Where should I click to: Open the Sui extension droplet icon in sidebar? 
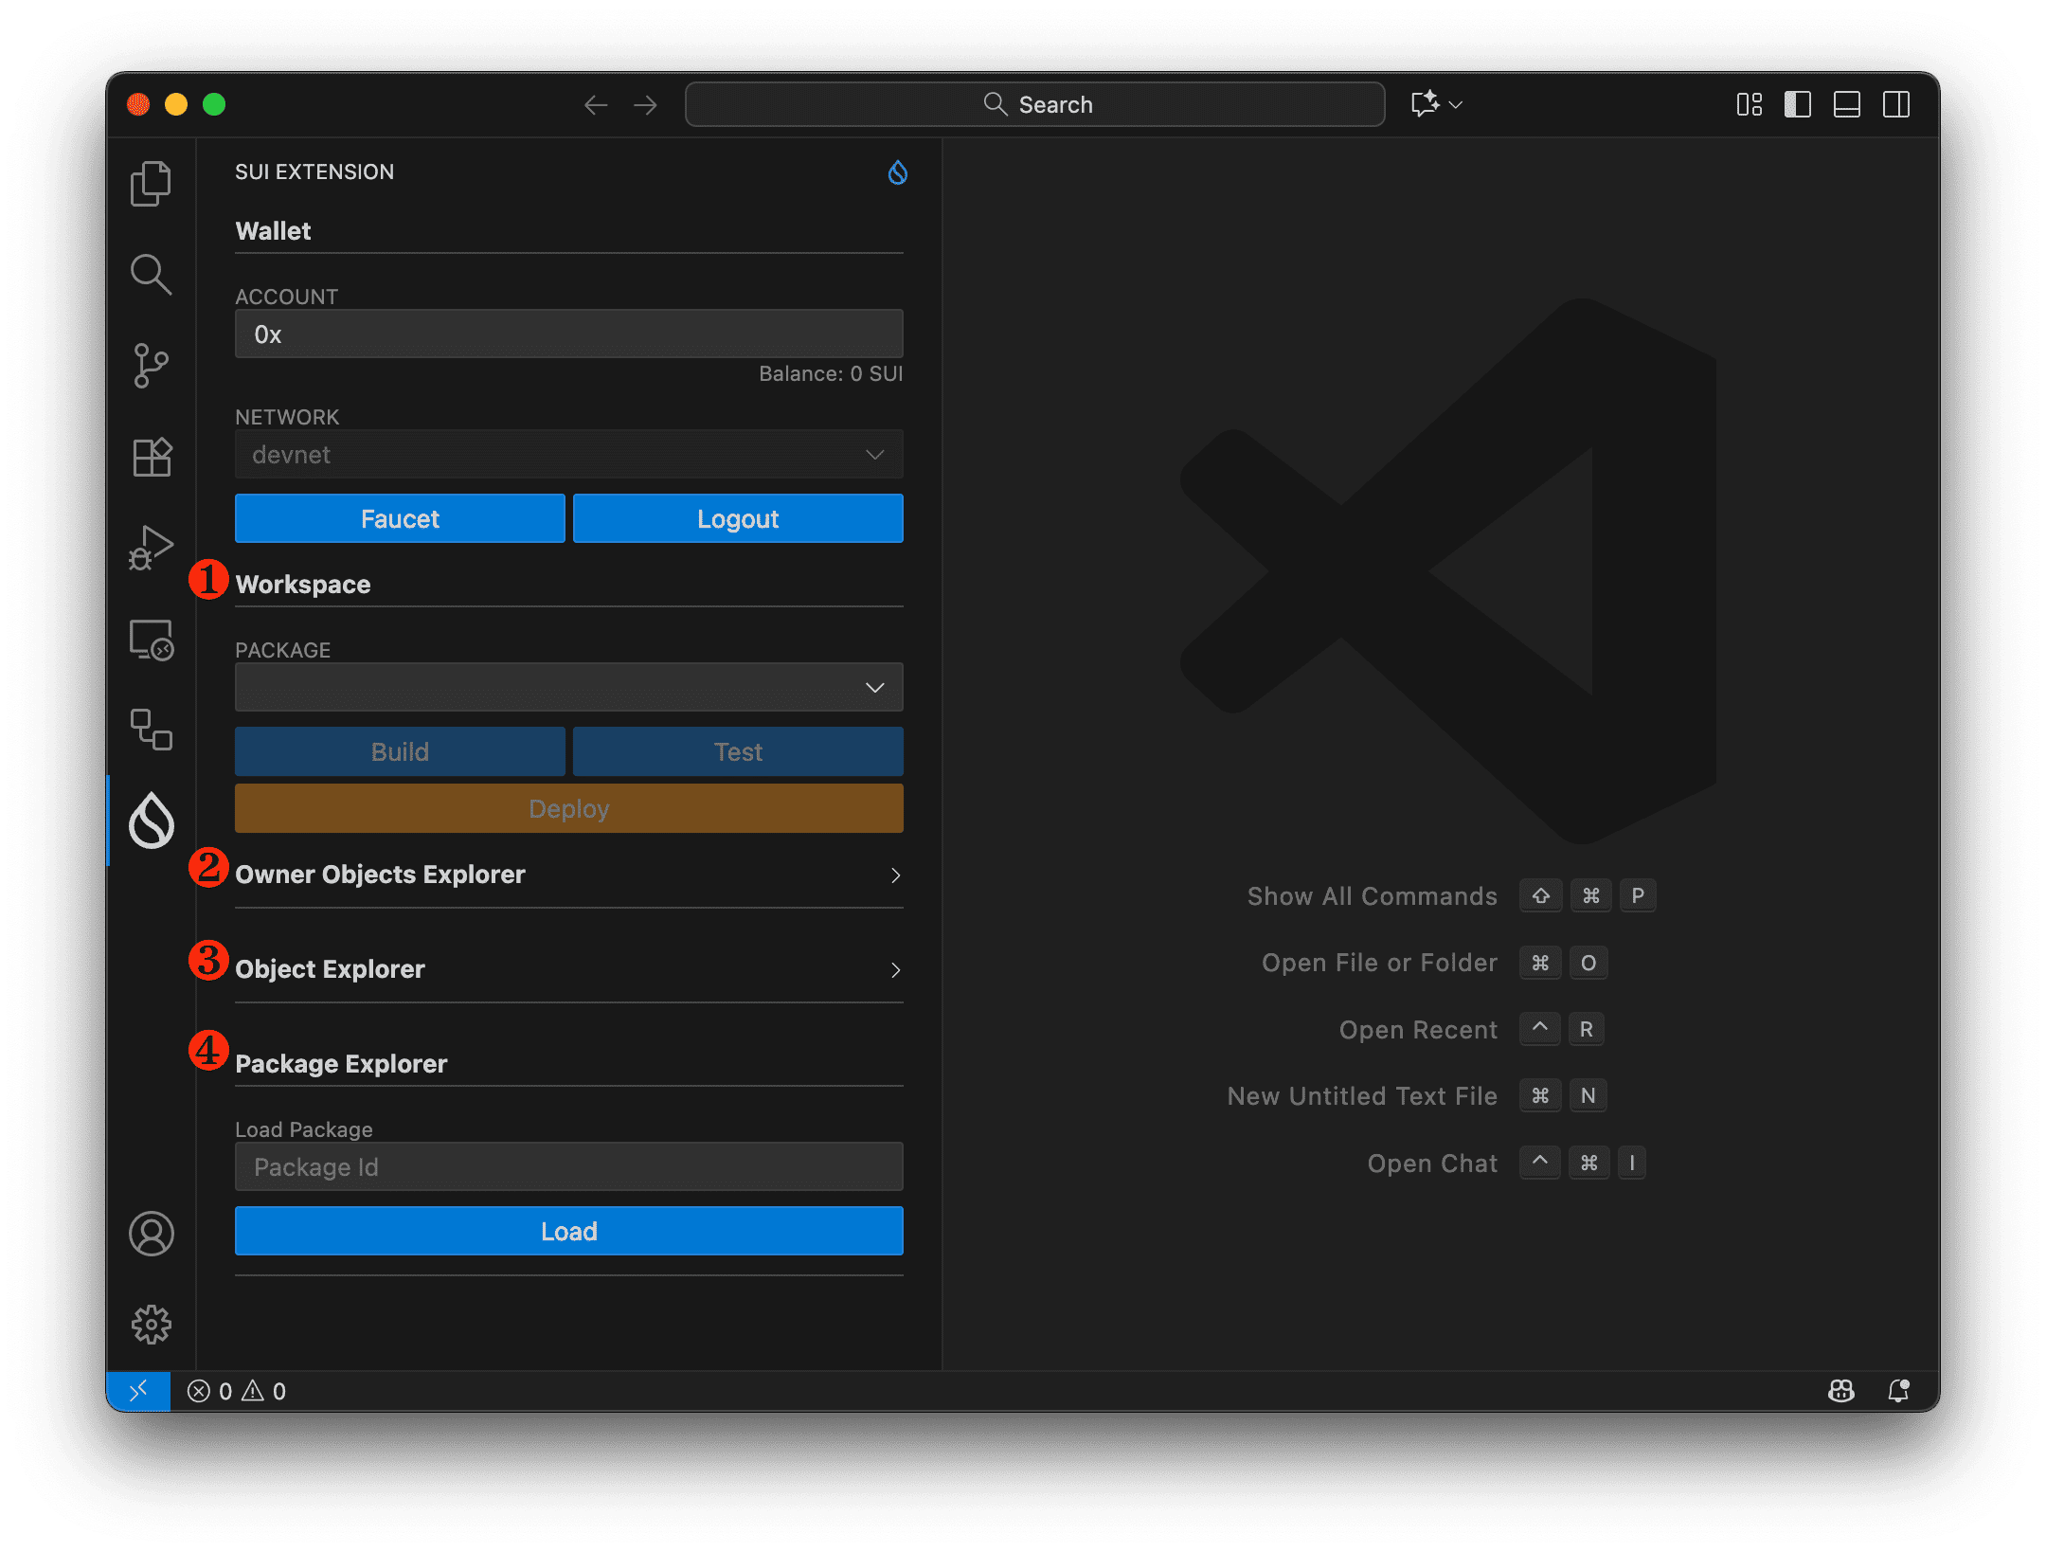click(x=151, y=821)
